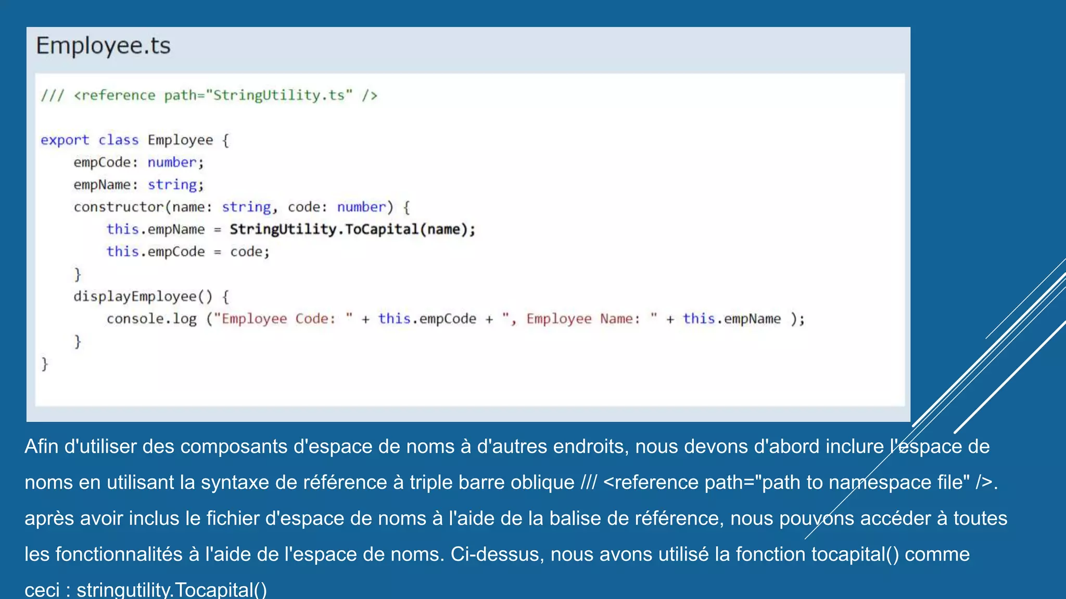Click the displayEmployee() method line
Image resolution: width=1066 pixels, height=599 pixels.
[151, 296]
